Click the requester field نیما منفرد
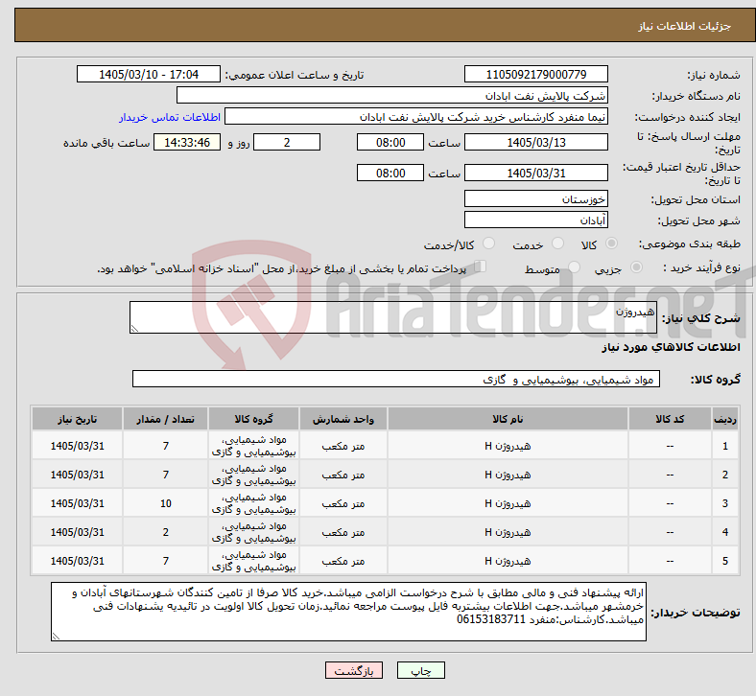Screen dimensions: 756x696 416,117
